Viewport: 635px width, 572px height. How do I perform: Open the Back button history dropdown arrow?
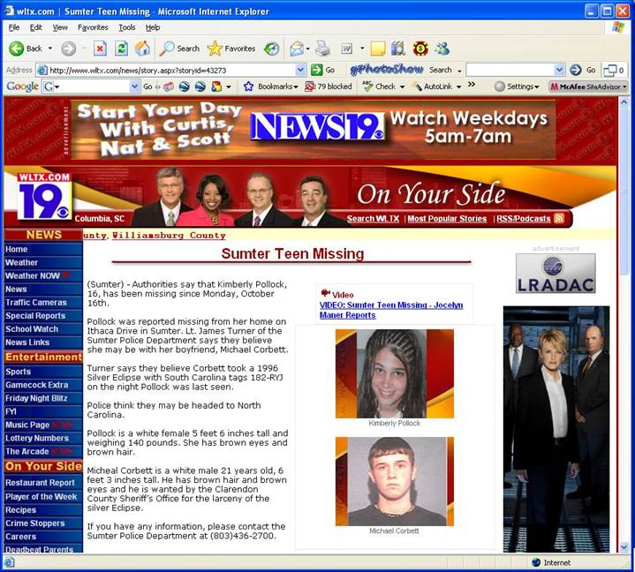50,49
